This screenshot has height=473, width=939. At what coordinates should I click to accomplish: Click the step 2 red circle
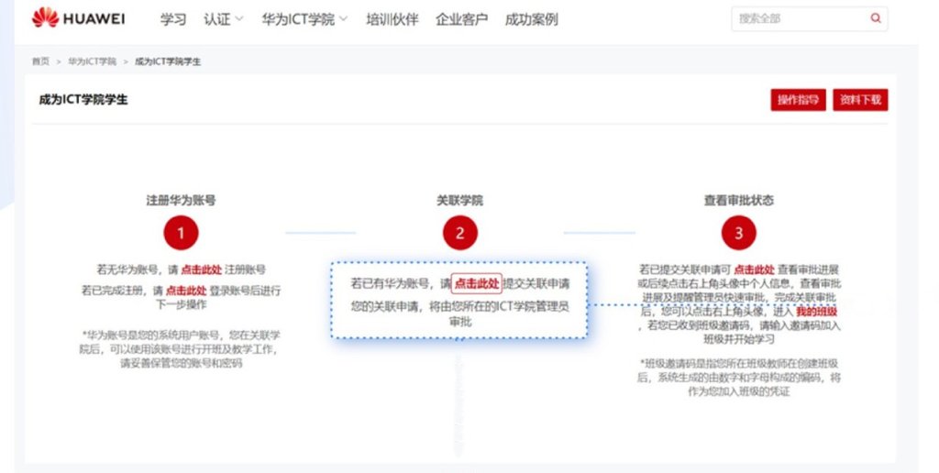[459, 233]
